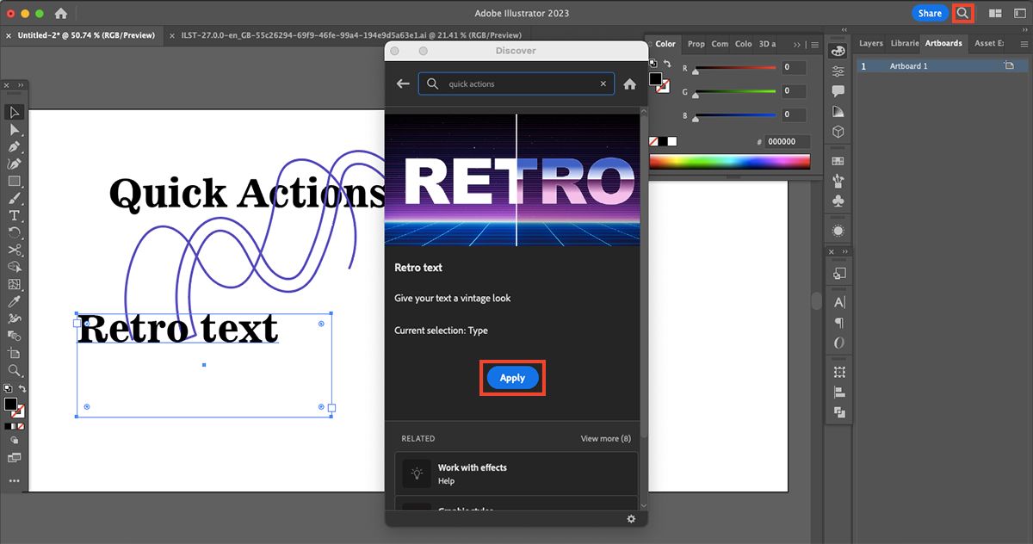Expand the left toolbar double arrows

(x=21, y=84)
